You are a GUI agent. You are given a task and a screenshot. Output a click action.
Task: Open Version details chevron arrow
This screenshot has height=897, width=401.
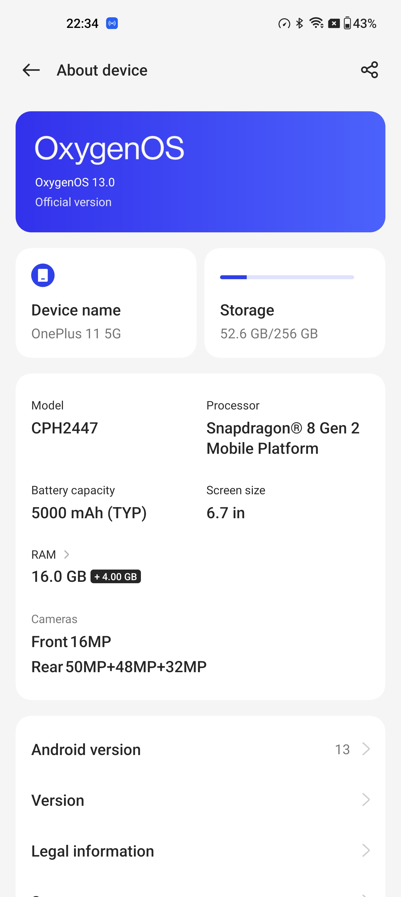click(x=366, y=799)
